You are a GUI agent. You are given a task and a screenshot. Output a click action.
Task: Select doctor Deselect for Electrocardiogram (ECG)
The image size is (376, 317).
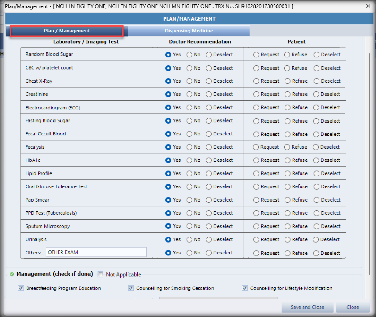(209, 107)
